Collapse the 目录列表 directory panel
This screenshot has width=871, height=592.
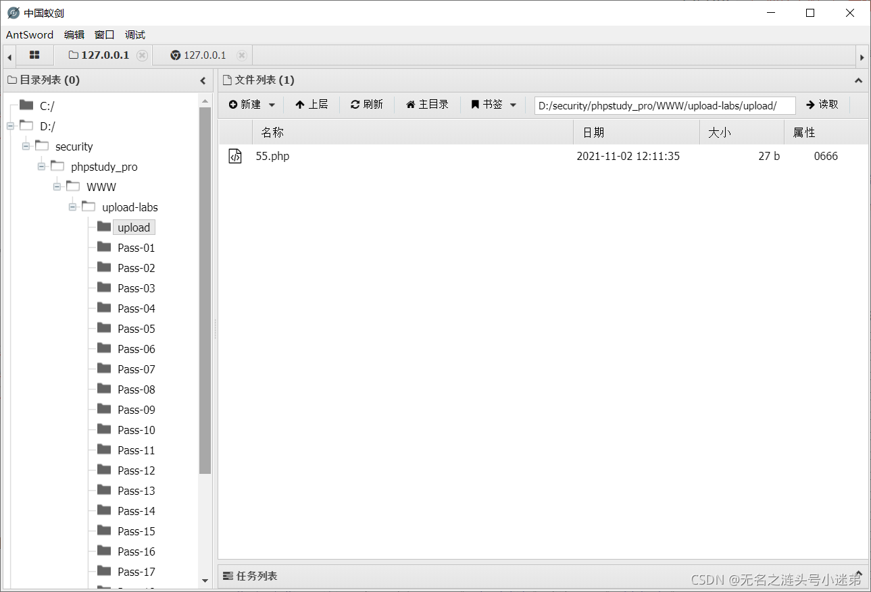point(203,80)
